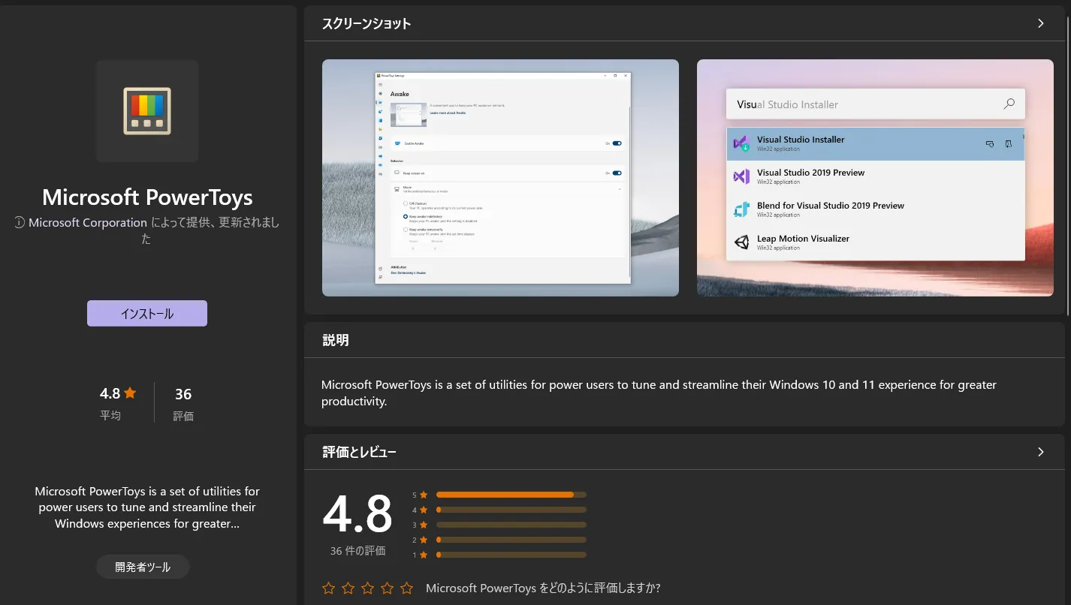Click the インストール button
This screenshot has width=1071, height=605.
coord(146,313)
